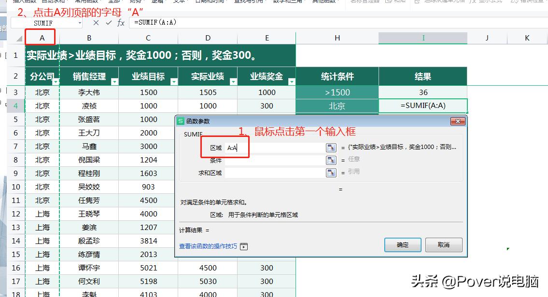Image resolution: width=548 pixels, height=297 pixels.
Task: Click the range selector icon beside 条件 field
Action: coord(332,161)
